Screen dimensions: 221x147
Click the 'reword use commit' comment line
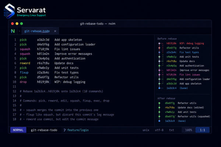(59, 119)
